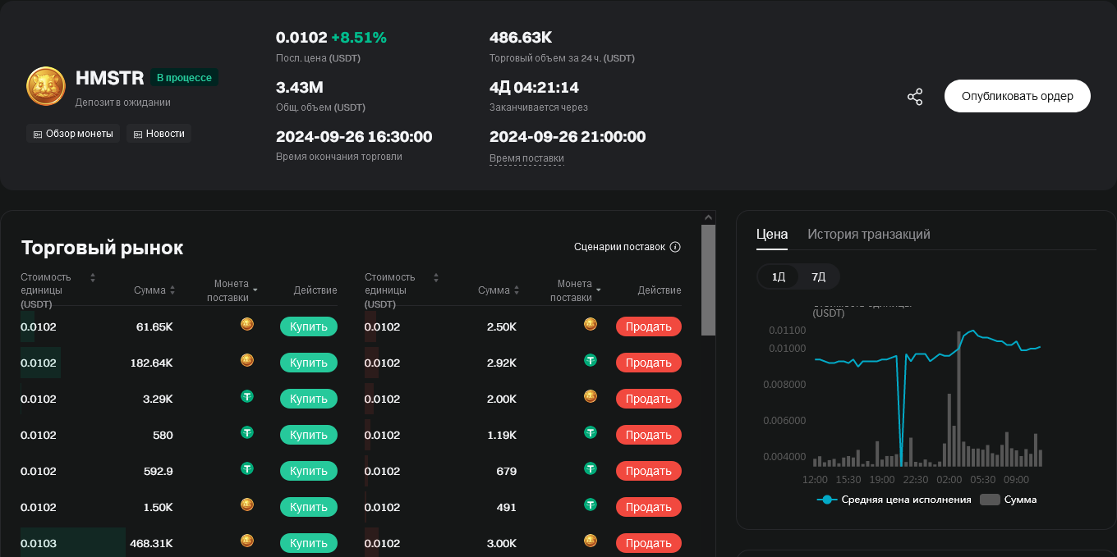Toggle the Сумма legend swatch in chart
1117x557 pixels.
pos(990,500)
